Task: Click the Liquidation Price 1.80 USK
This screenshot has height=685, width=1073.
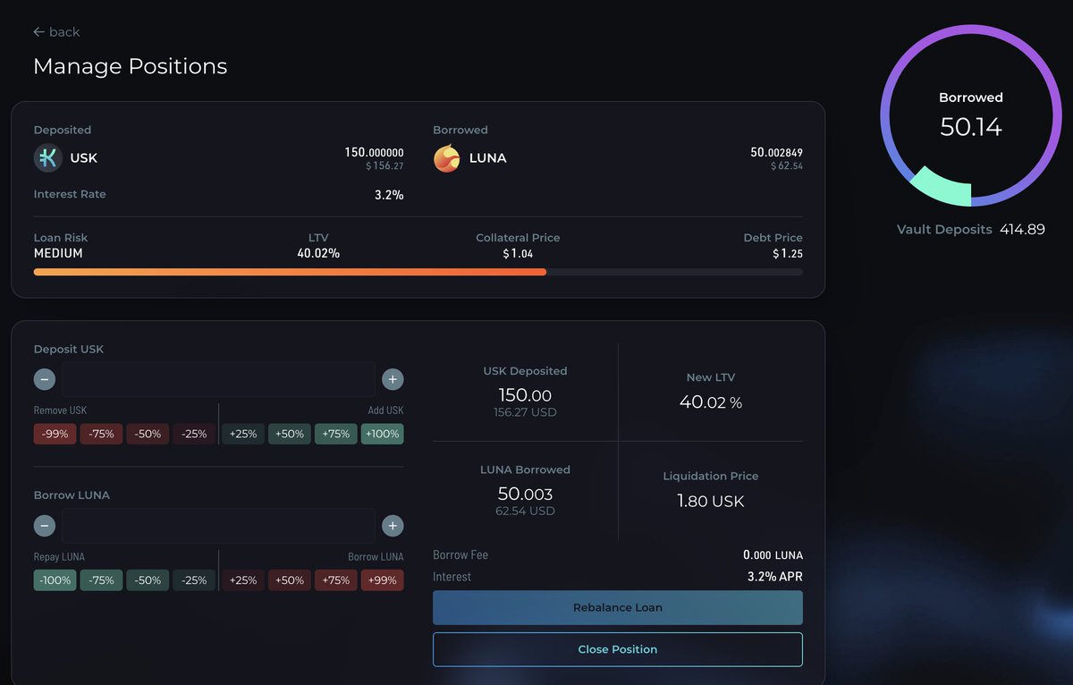Action: pyautogui.click(x=711, y=502)
